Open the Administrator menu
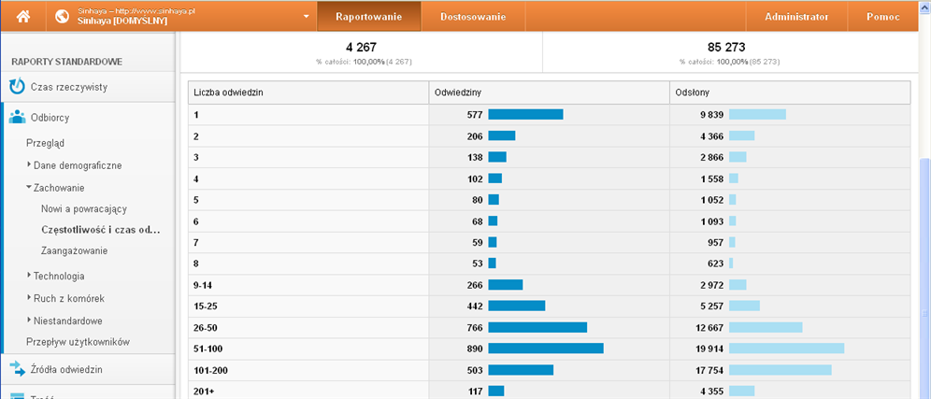Image resolution: width=931 pixels, height=399 pixels. 795,17
